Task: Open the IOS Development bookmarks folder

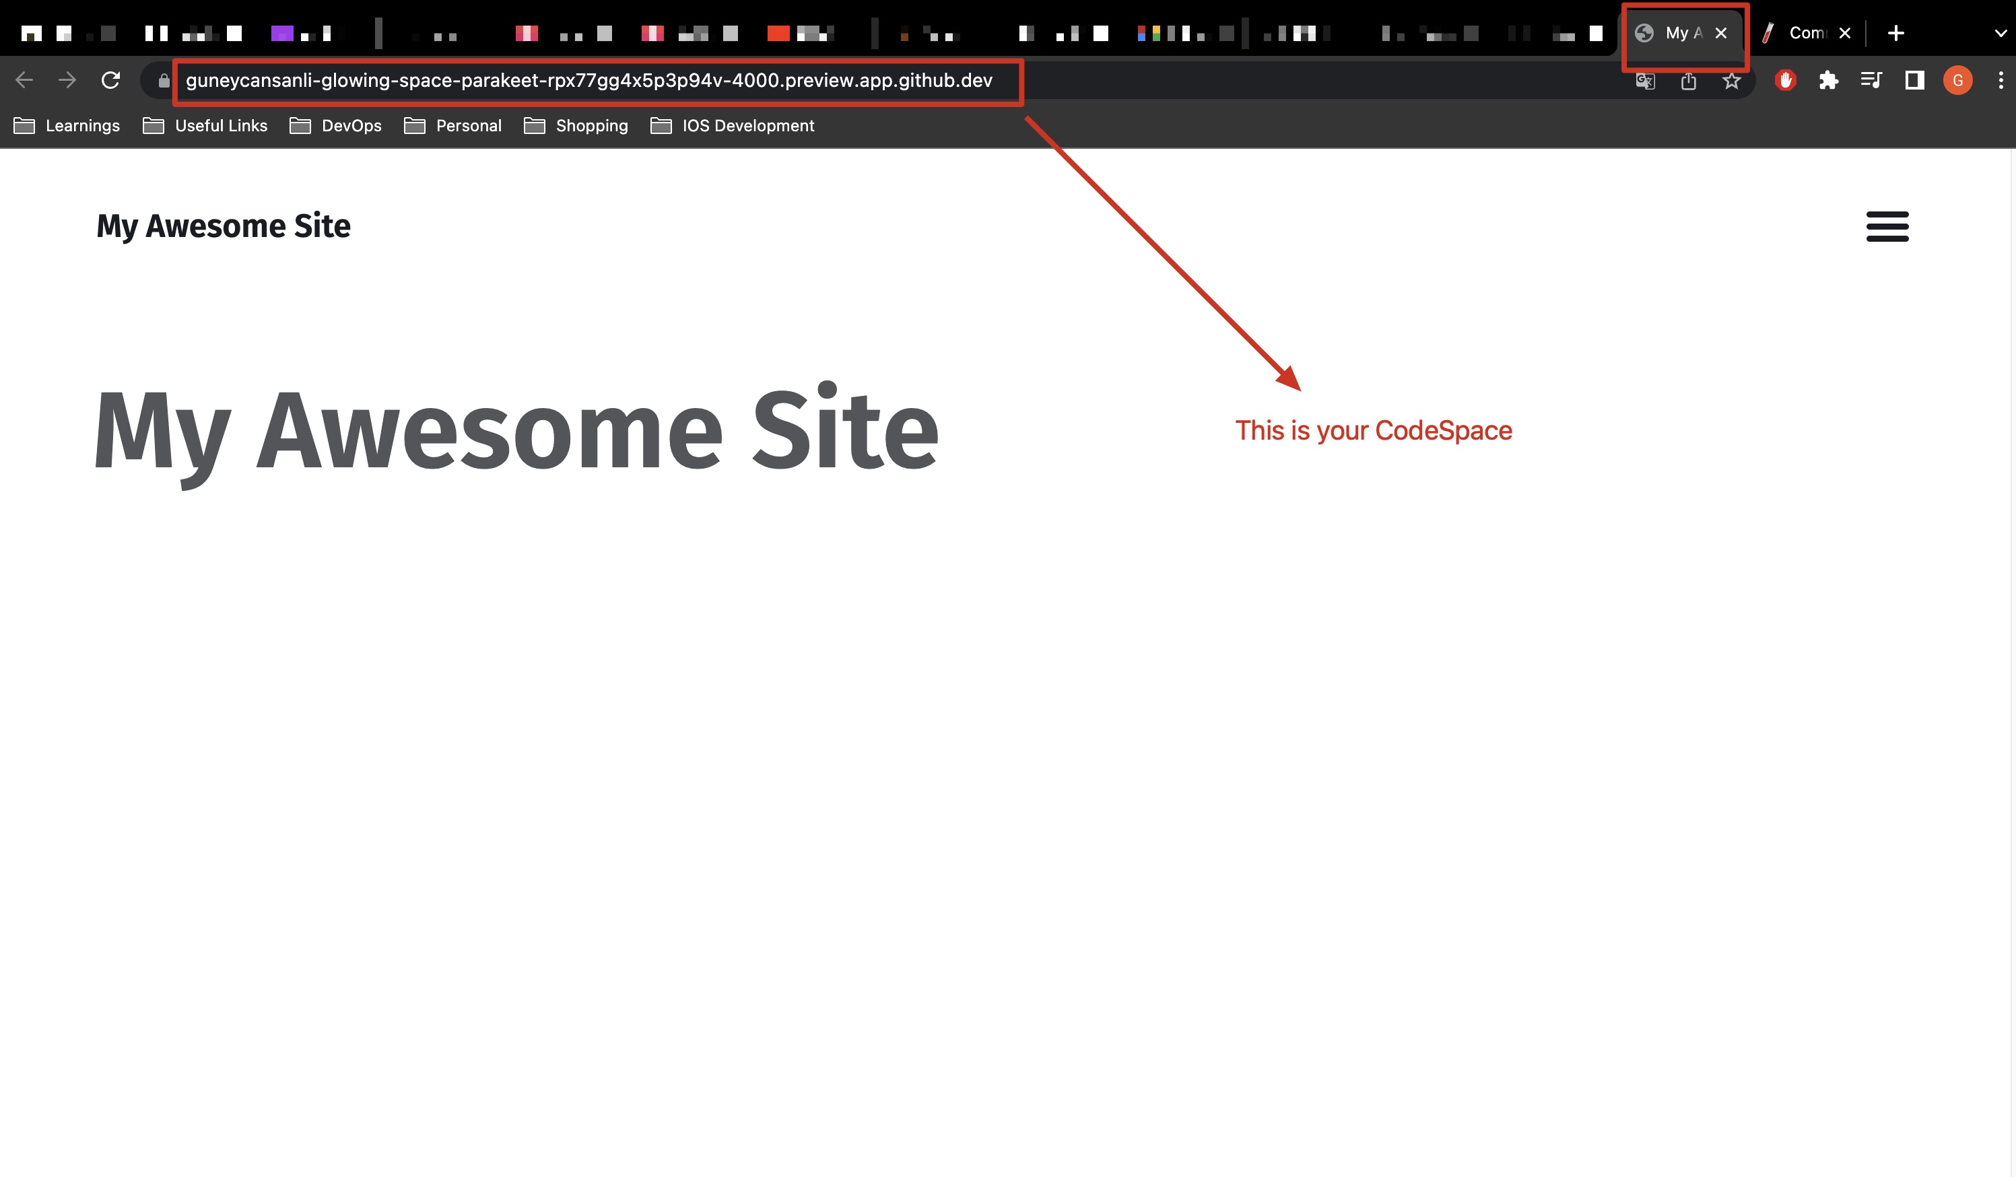Action: (x=733, y=126)
